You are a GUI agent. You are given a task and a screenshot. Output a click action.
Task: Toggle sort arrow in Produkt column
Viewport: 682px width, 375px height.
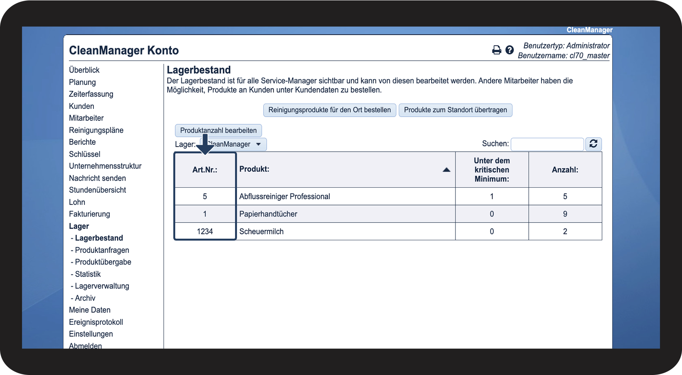pyautogui.click(x=446, y=170)
